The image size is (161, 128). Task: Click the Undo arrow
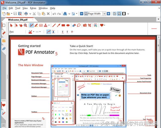(54, 14)
